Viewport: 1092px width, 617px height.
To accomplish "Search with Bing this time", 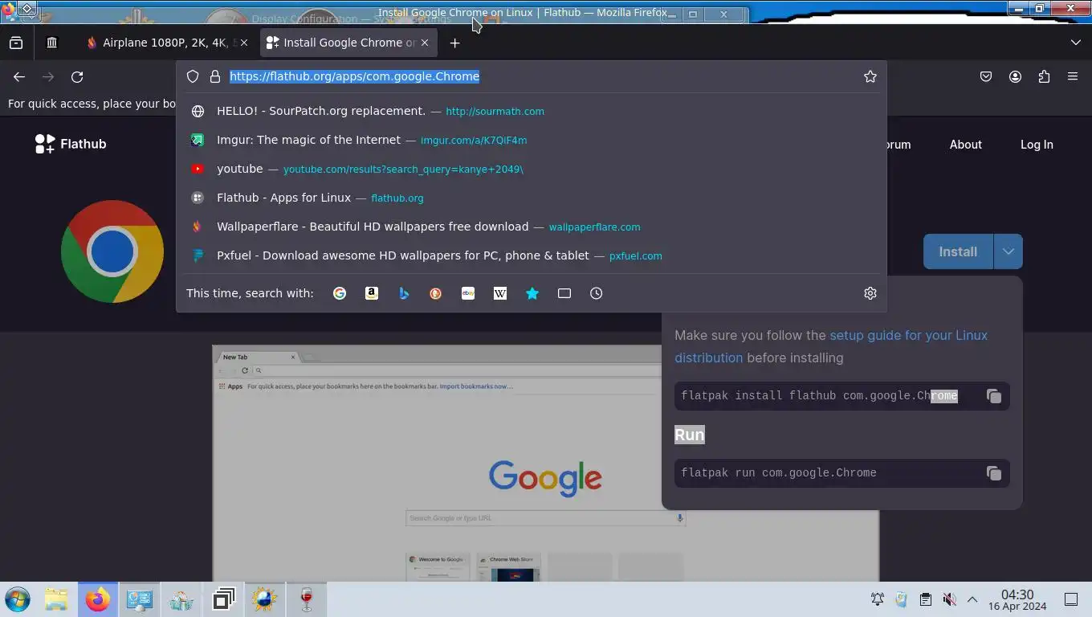I will click(x=404, y=293).
